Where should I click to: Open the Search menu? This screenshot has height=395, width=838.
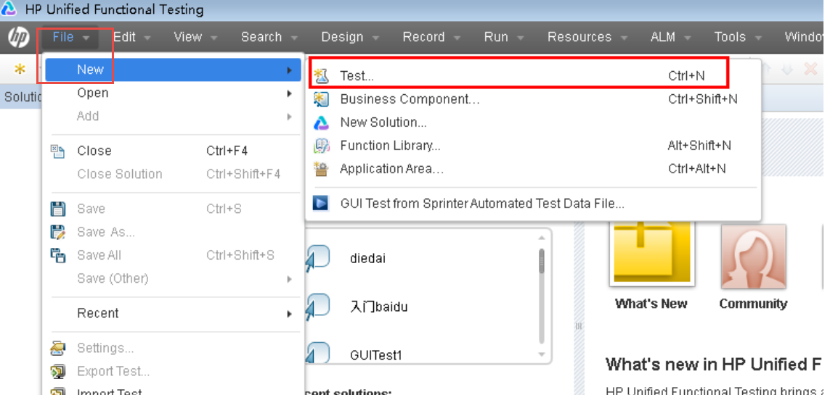(269, 37)
